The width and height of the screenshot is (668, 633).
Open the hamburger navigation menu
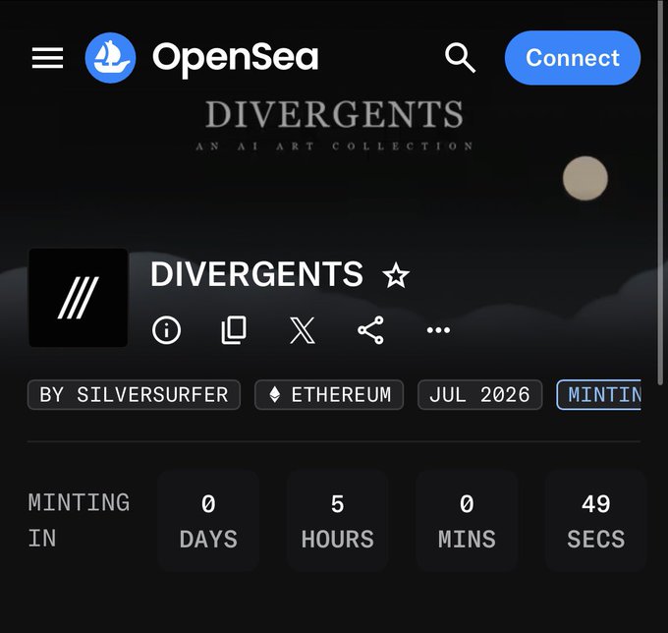pyautogui.click(x=48, y=58)
